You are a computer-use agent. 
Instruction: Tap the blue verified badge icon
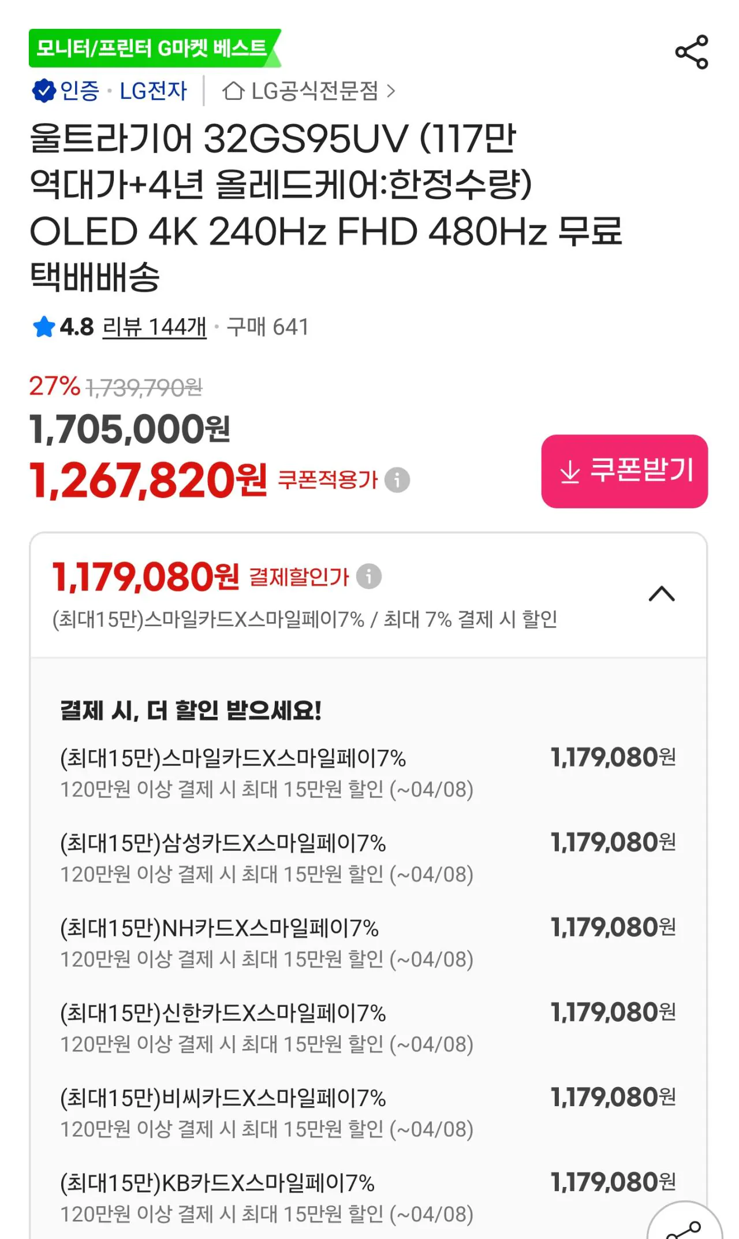click(43, 91)
